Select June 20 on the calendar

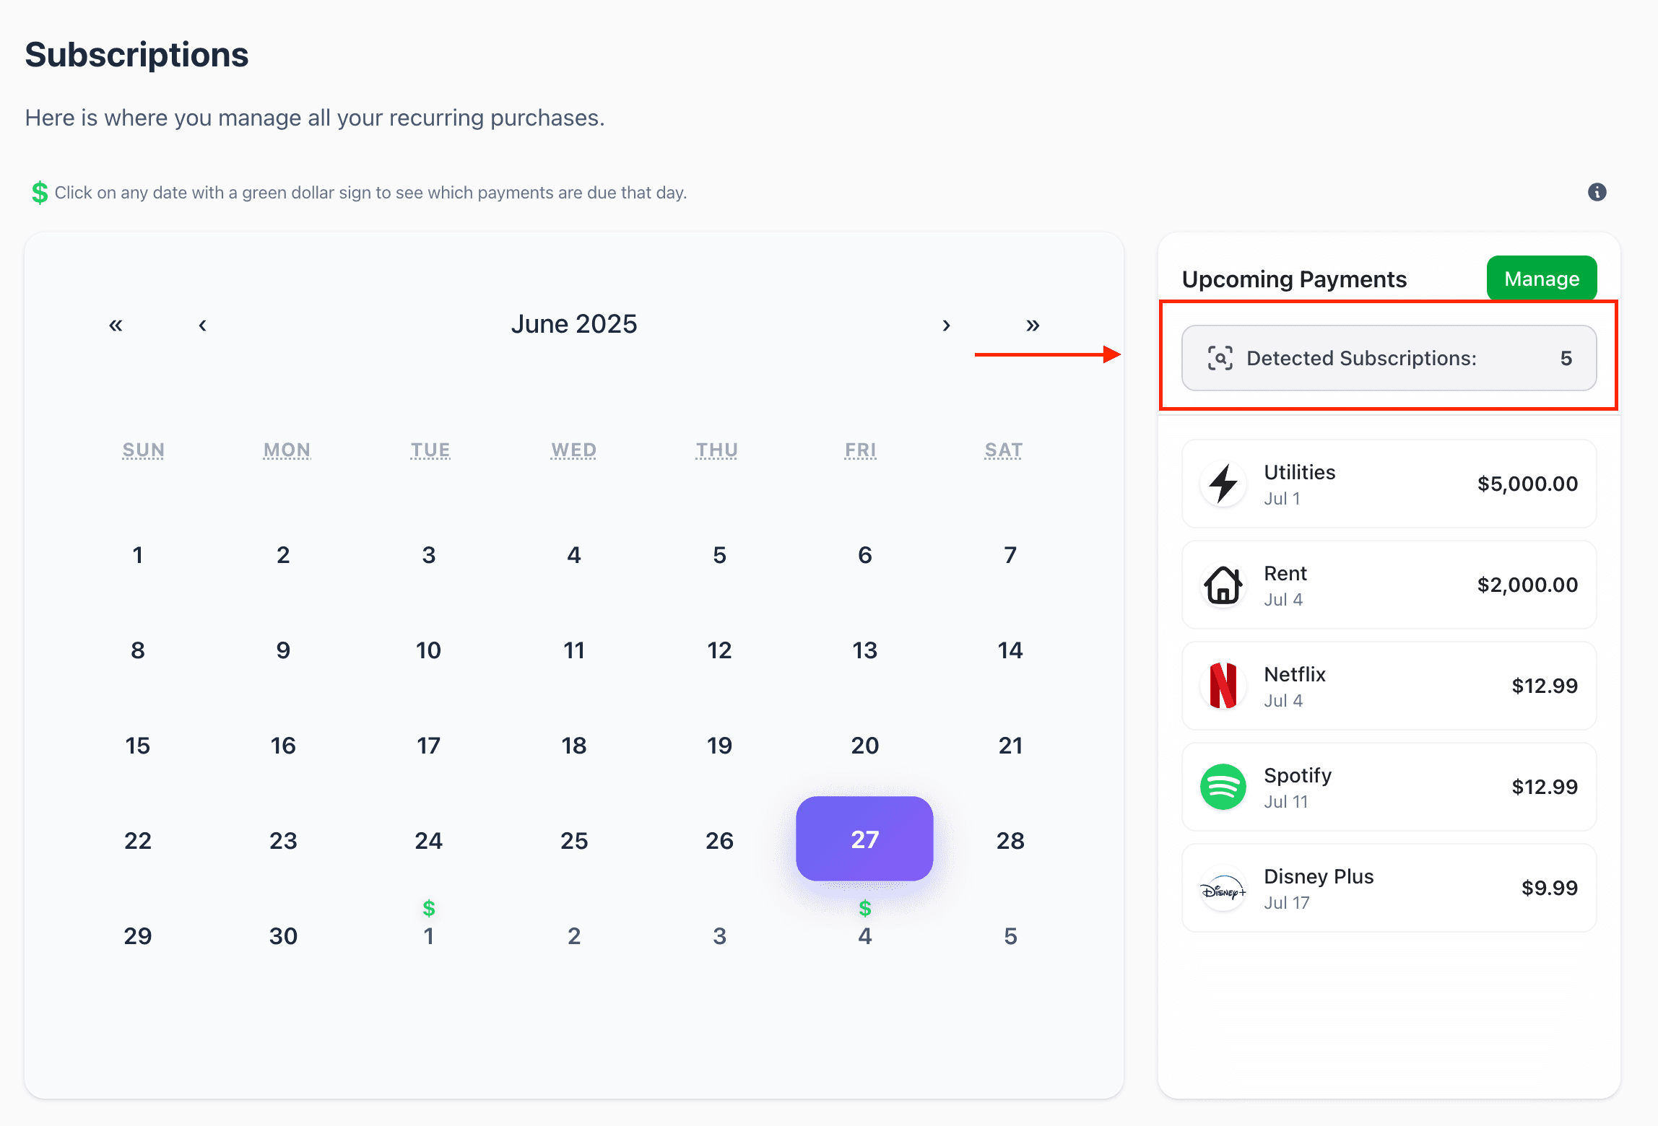tap(865, 746)
